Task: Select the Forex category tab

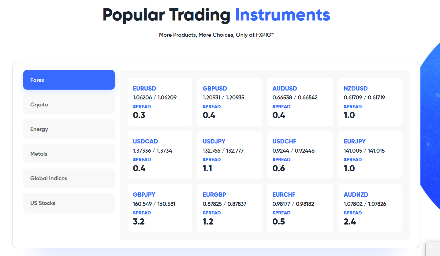Action: [x=69, y=80]
